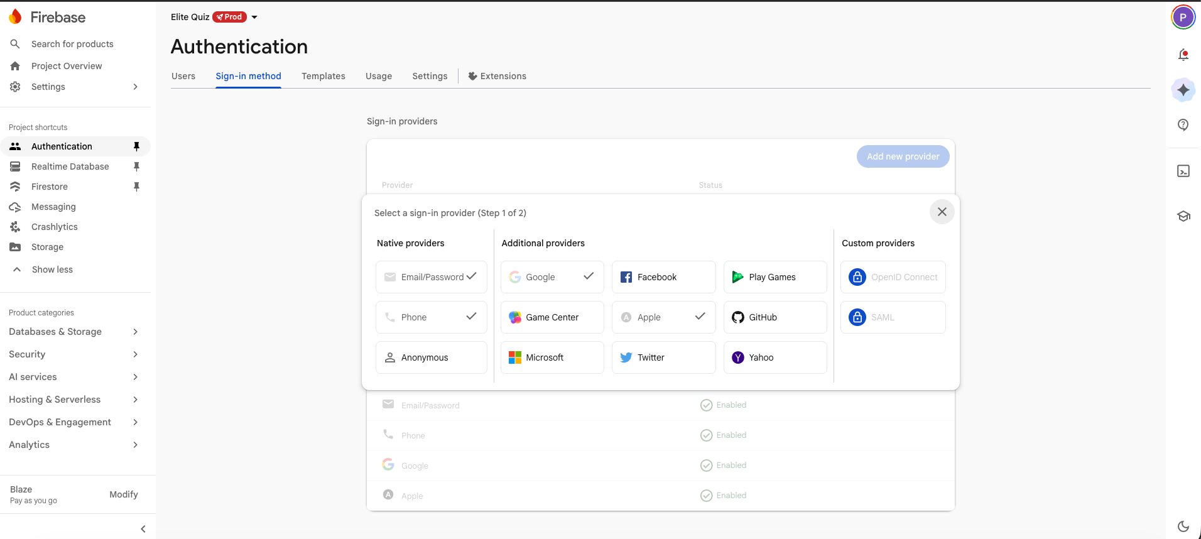Click the OpenID Connect lock icon
Screen dimensions: 1201x539
pos(857,277)
